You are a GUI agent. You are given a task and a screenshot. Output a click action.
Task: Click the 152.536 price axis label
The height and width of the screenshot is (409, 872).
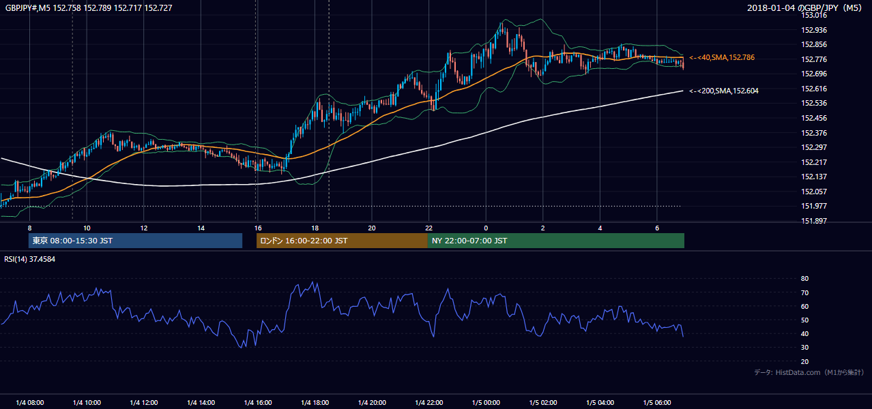tap(815, 104)
